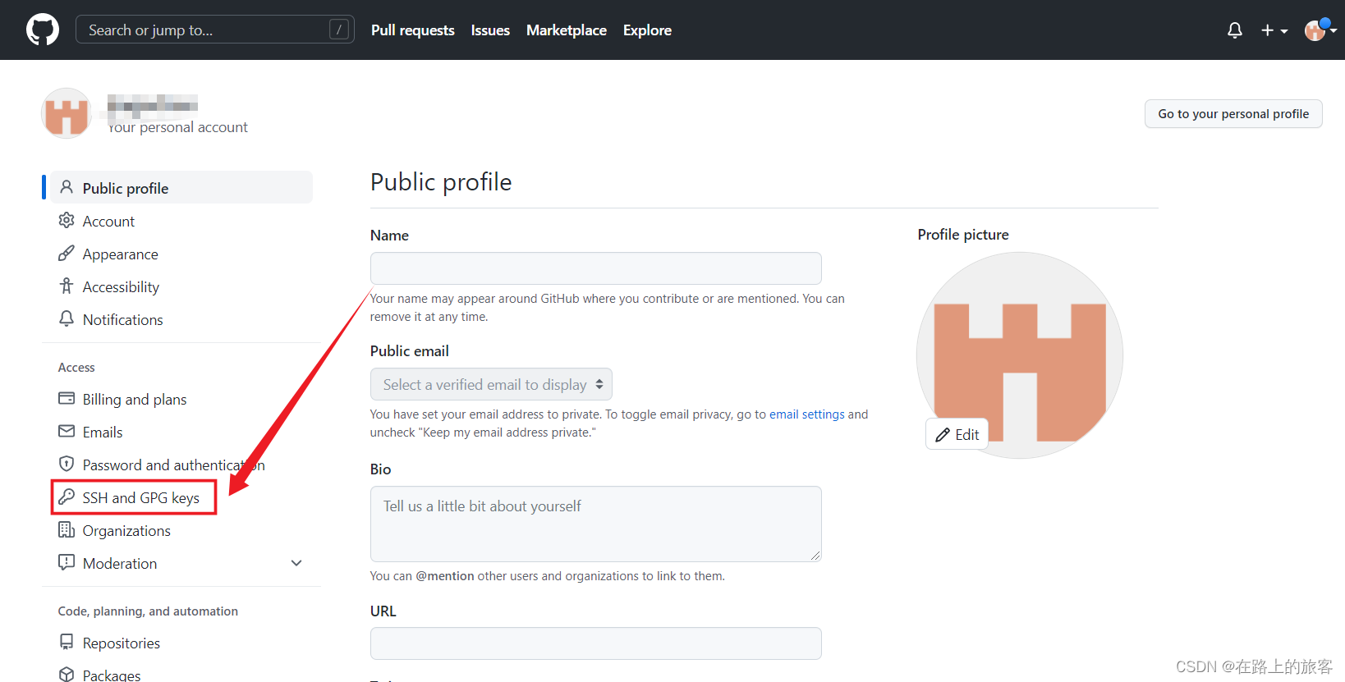The image size is (1345, 682).
Task: Open Moderation section label
Action: coord(120,564)
